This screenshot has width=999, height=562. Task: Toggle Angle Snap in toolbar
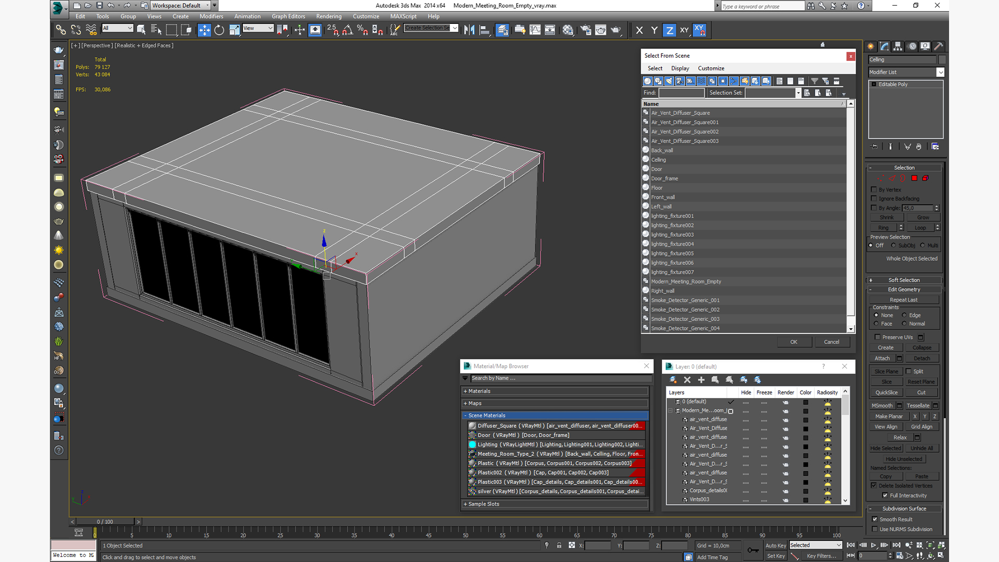[x=348, y=30]
